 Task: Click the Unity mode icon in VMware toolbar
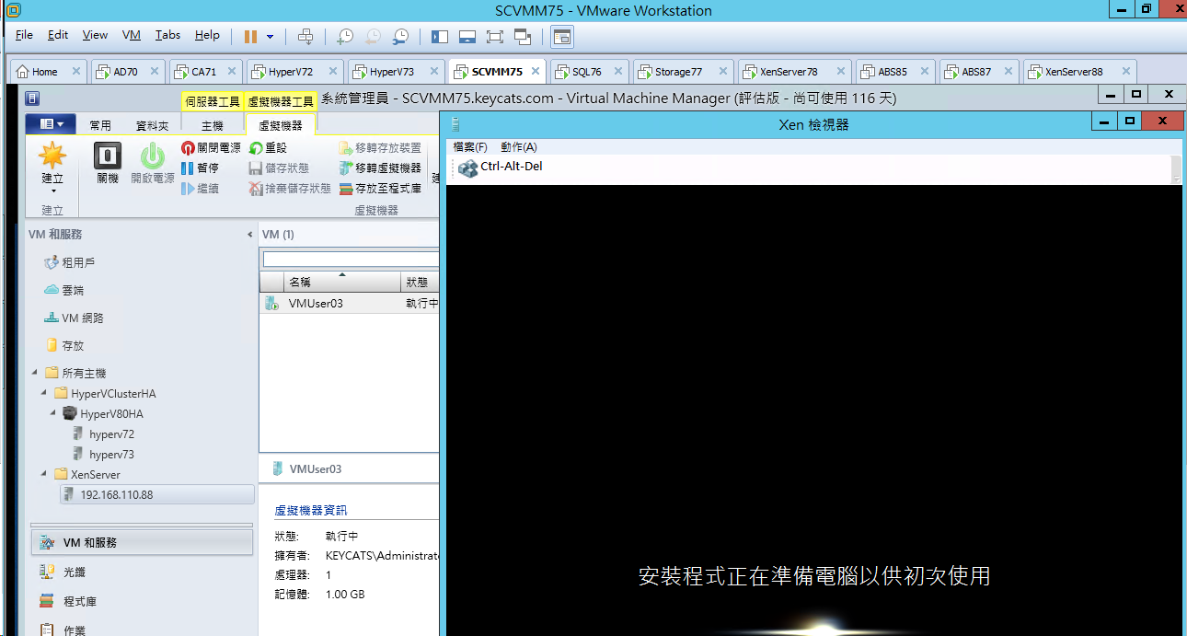[x=523, y=36]
